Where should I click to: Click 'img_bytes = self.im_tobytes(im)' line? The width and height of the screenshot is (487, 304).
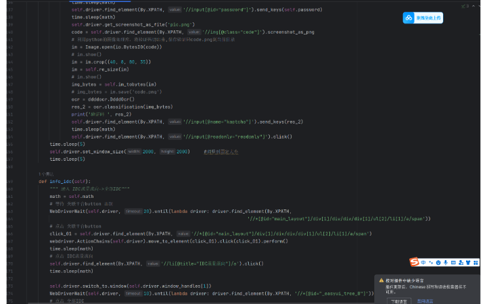coord(114,84)
